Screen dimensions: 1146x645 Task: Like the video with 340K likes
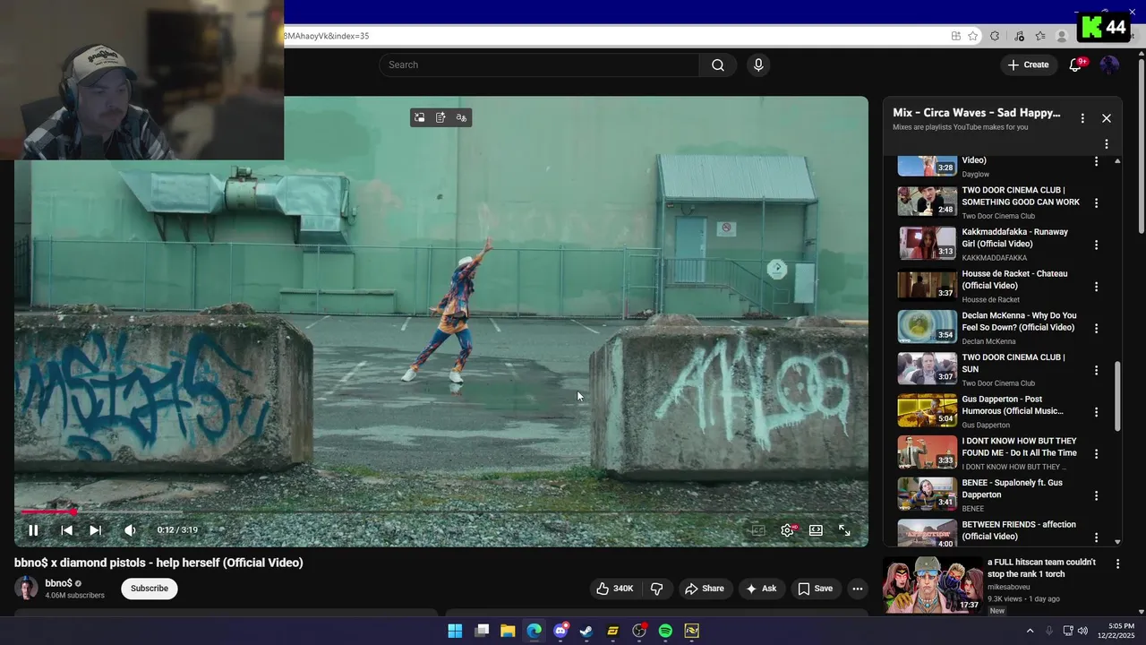615,589
